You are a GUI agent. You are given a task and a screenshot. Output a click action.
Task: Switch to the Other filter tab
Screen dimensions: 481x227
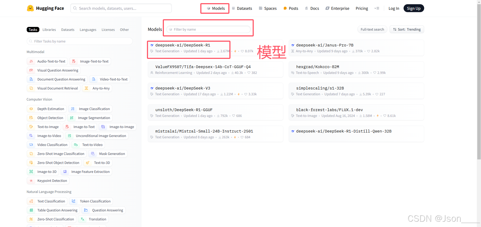tap(124, 30)
